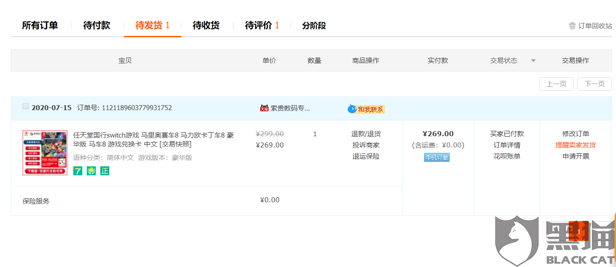The image size is (616, 267).
Task: Switch to 所有订单 tab
Action: coord(40,25)
